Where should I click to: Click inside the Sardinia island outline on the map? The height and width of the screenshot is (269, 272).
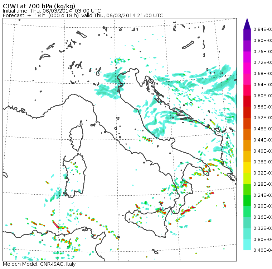coord(74,176)
